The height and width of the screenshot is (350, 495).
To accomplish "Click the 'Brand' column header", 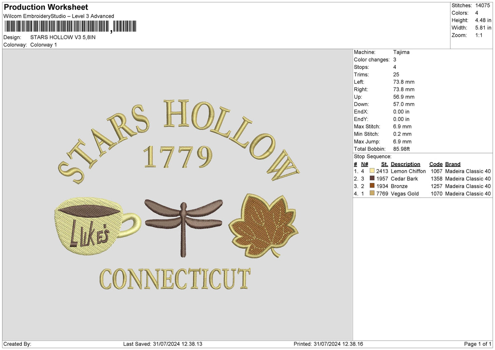I will 453,164.
